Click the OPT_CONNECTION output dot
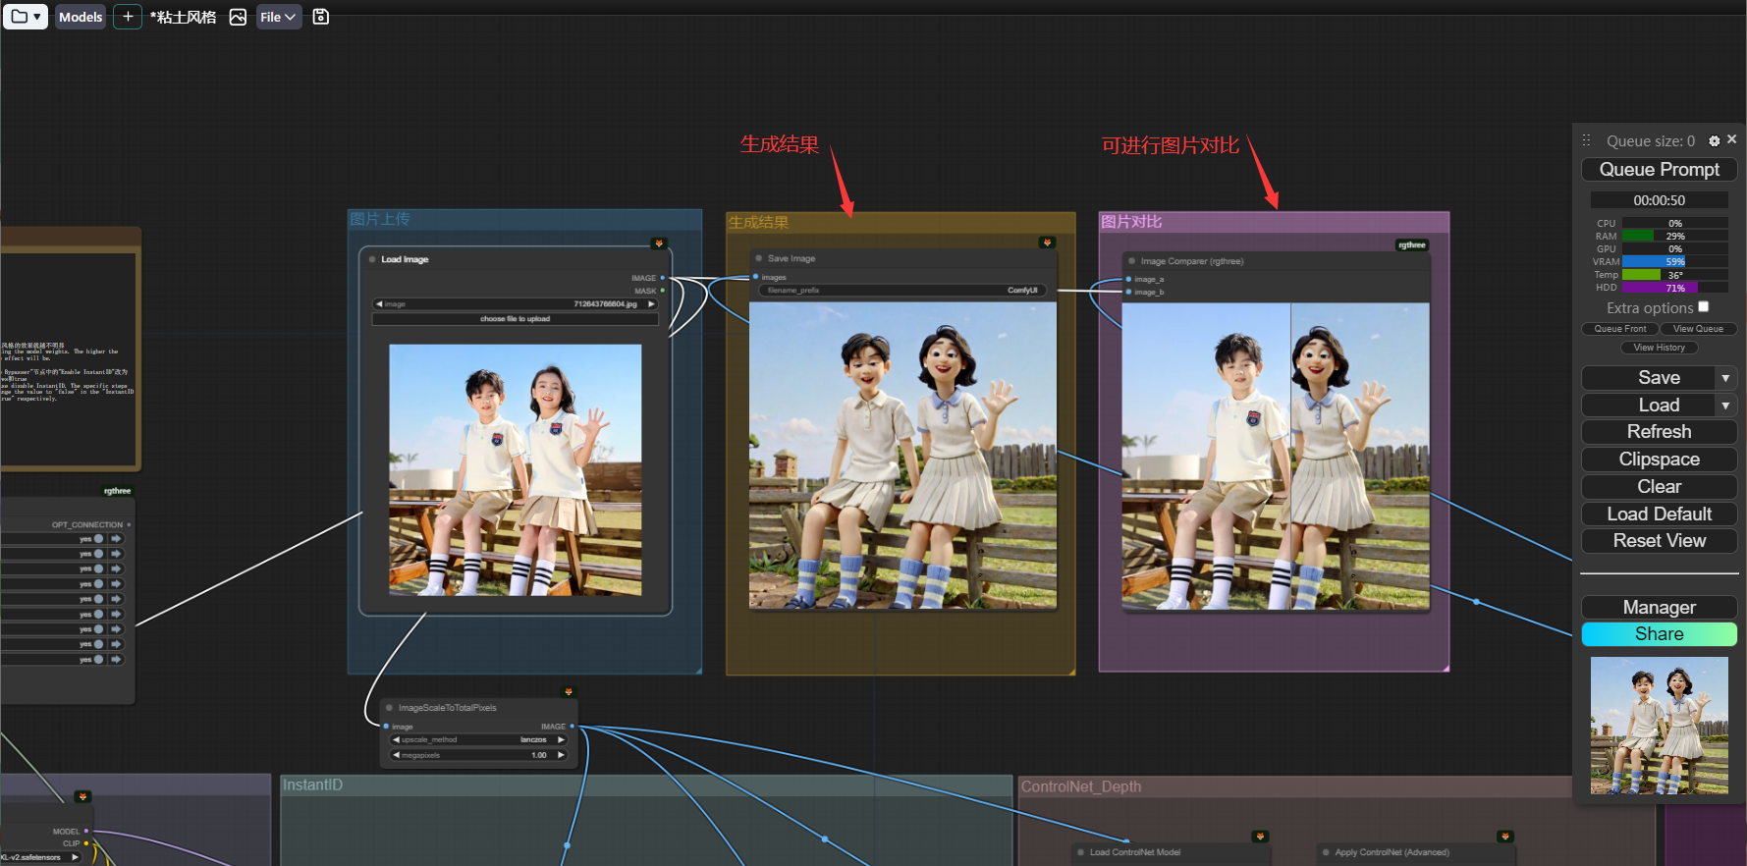 pos(129,525)
